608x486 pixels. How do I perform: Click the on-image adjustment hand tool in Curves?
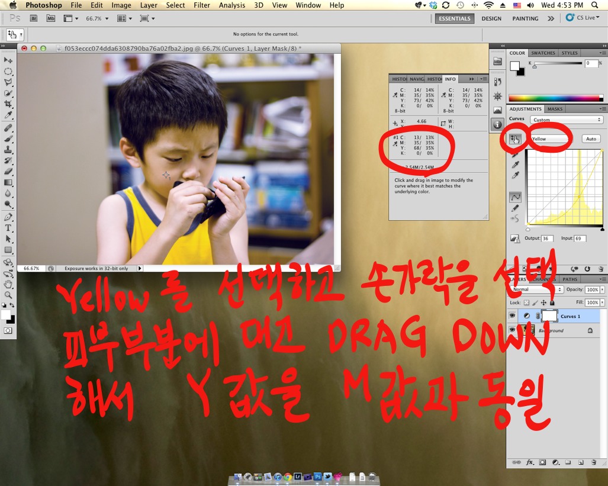click(514, 139)
